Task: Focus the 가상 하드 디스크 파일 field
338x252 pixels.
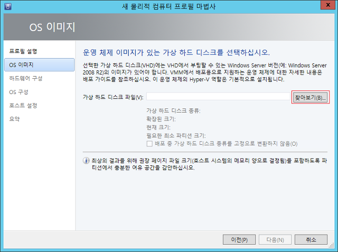Action: pyautogui.click(x=218, y=97)
